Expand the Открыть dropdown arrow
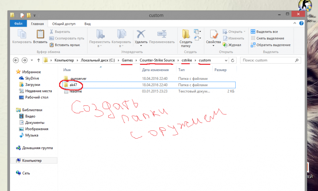The image size is (318, 191). pos(244,32)
